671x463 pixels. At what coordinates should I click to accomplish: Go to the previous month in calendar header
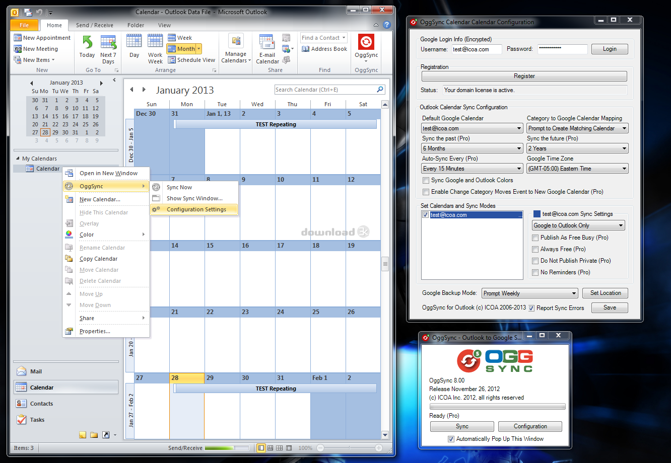[x=132, y=90]
